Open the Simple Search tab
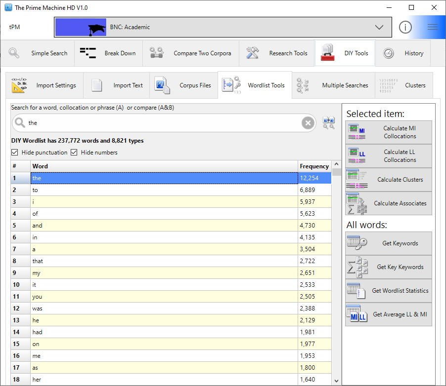 coord(38,53)
